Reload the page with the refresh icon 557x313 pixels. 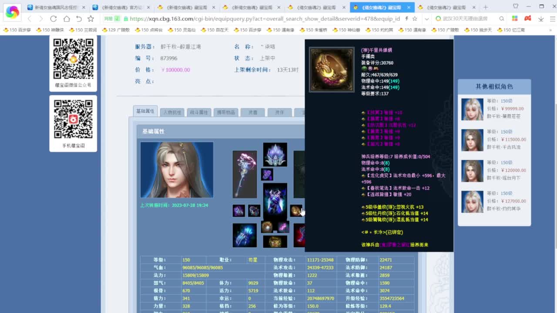point(54,19)
